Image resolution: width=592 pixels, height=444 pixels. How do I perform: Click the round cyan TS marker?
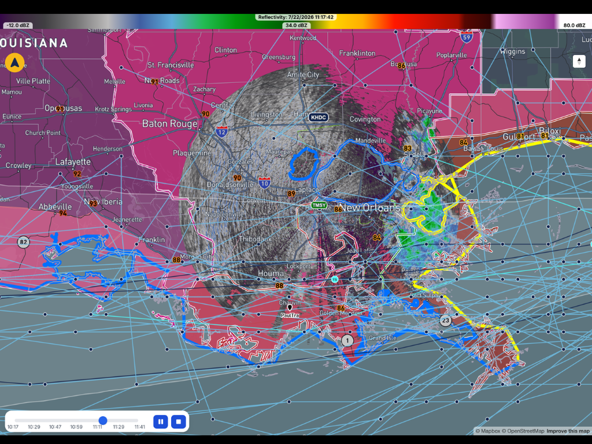pos(335,280)
